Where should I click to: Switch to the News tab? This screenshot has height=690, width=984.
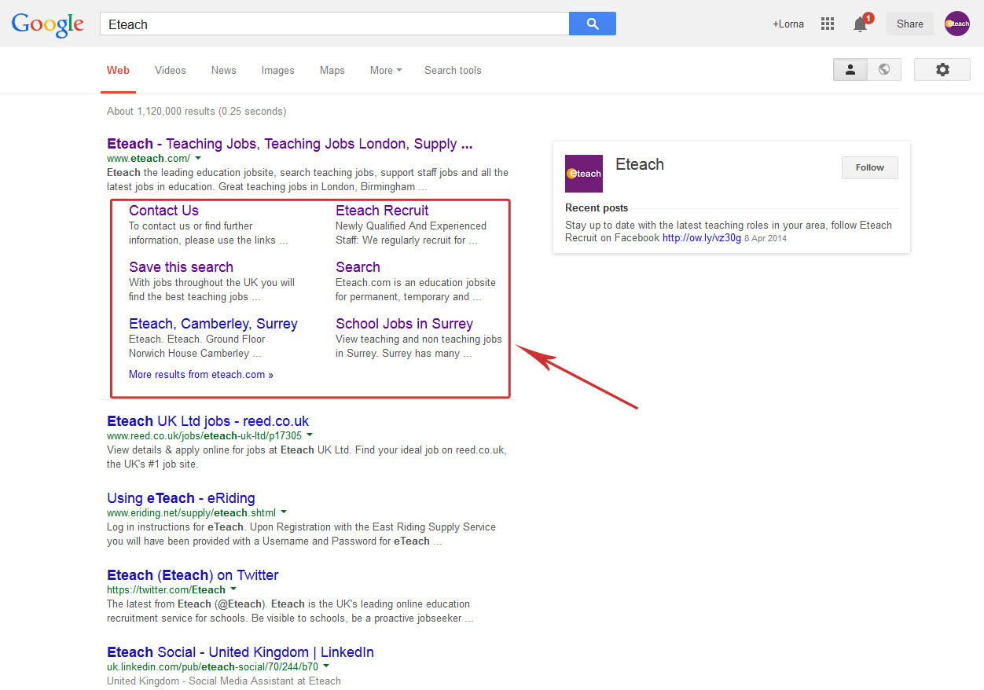(224, 70)
